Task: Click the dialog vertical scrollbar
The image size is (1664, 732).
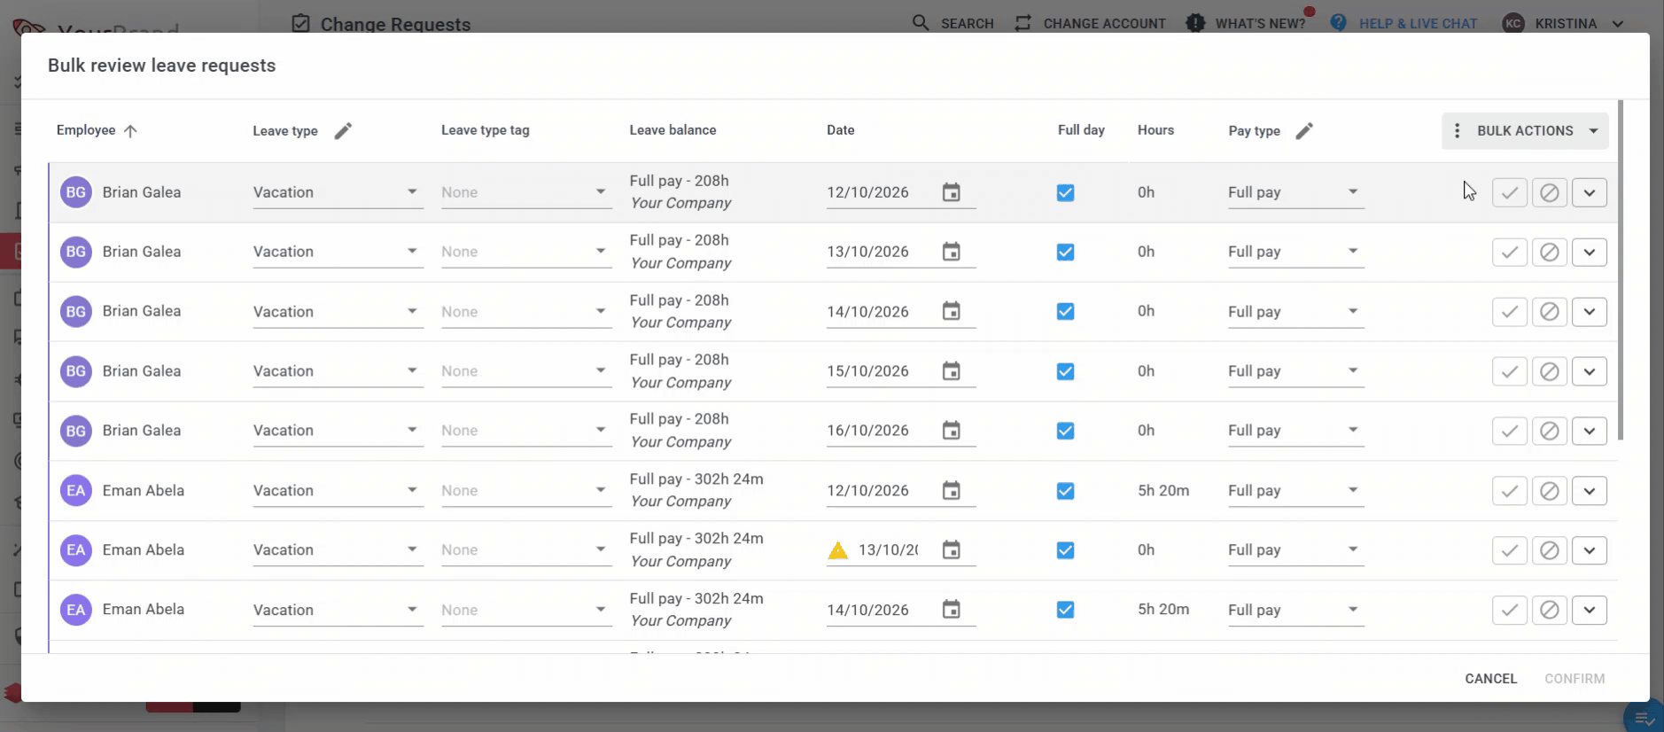Action: click(x=1621, y=269)
